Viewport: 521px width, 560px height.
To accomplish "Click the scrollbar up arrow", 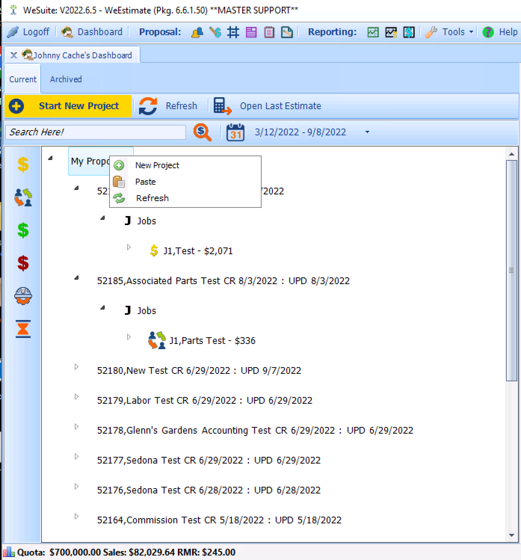I will pos(512,154).
